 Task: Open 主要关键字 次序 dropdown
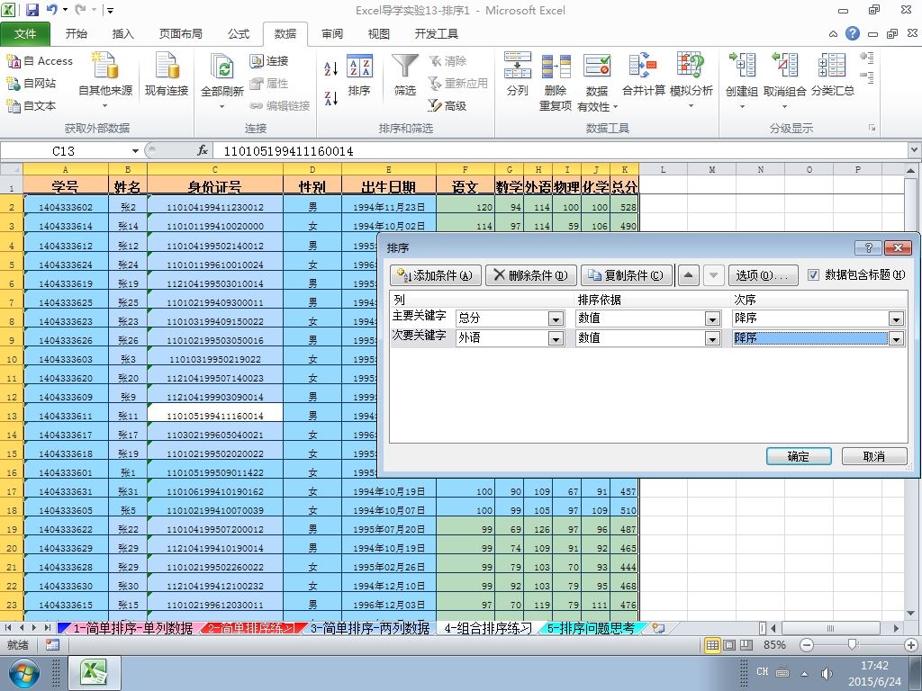click(x=896, y=319)
